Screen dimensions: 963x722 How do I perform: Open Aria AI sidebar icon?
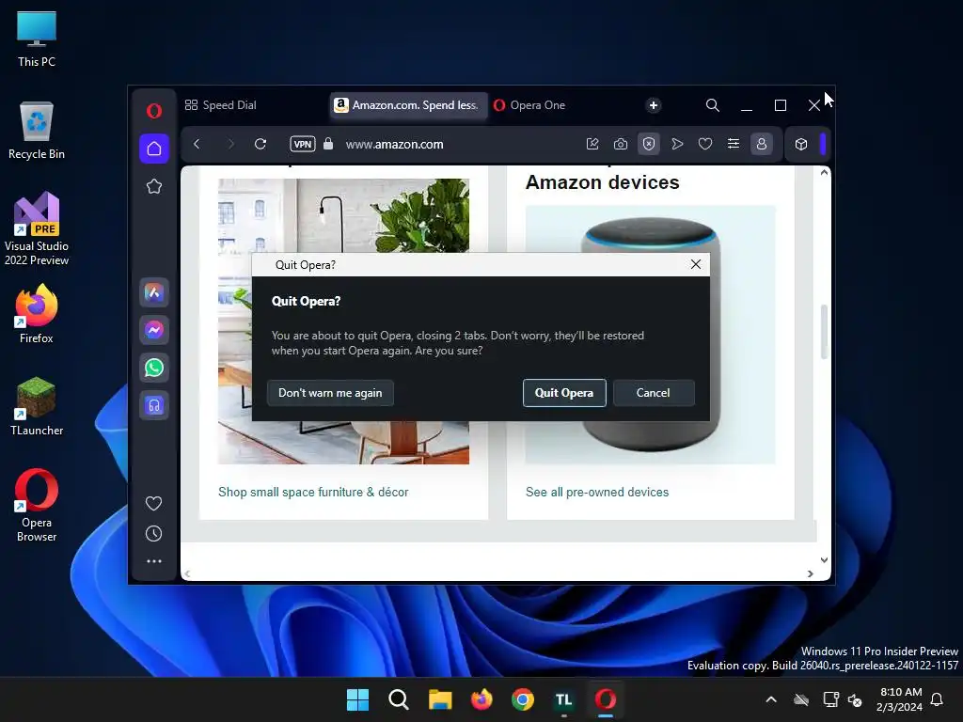pyautogui.click(x=154, y=293)
